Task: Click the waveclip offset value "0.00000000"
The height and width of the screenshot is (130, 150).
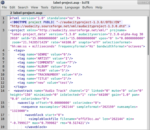Action: (x=60, y=103)
